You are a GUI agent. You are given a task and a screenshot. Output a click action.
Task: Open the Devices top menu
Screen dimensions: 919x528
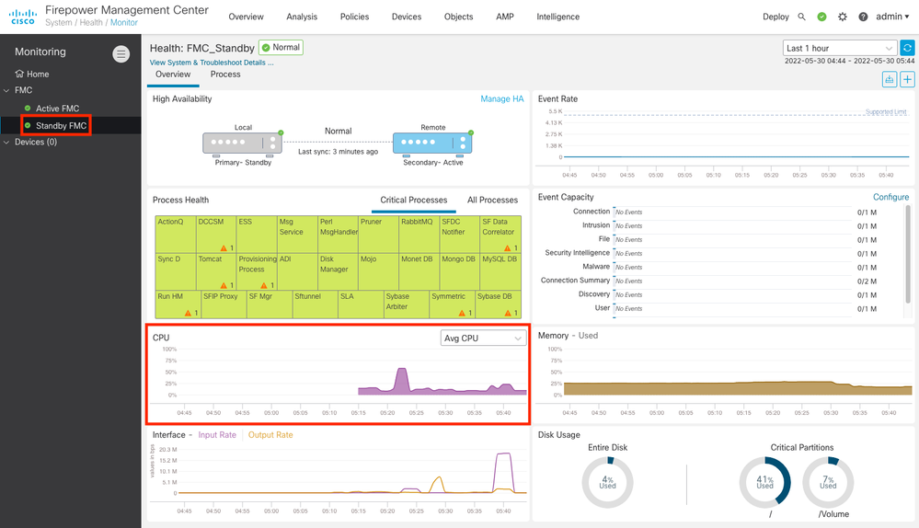point(407,17)
